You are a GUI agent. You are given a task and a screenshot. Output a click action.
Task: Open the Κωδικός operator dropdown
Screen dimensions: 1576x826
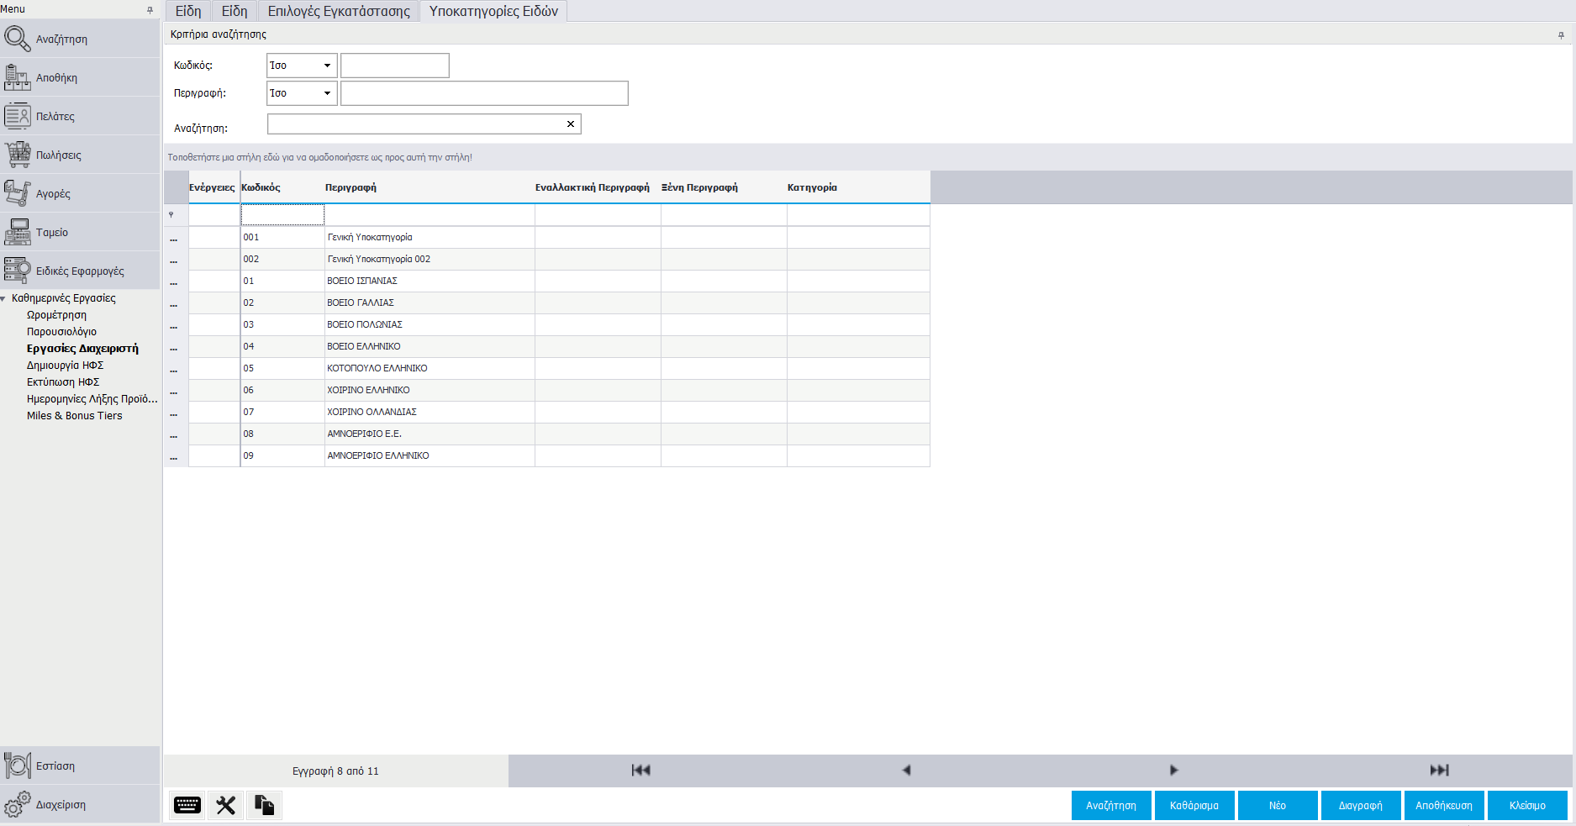(x=327, y=66)
